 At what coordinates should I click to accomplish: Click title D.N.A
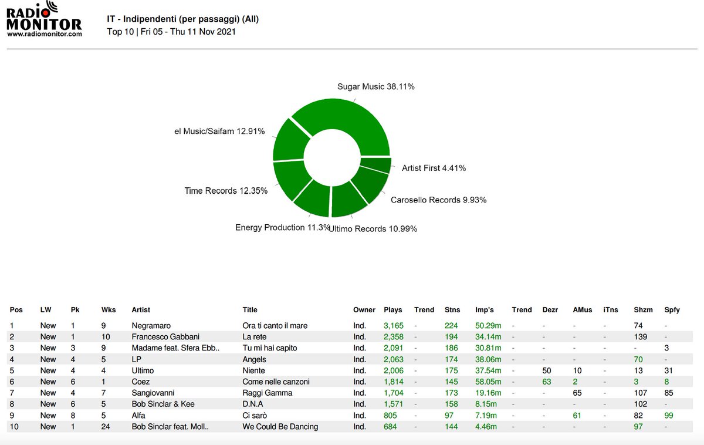[253, 404]
